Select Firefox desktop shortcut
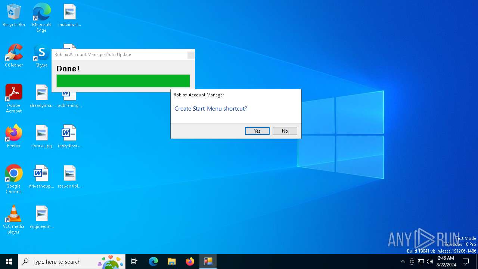Screen dimensions: 478x269 point(14,137)
